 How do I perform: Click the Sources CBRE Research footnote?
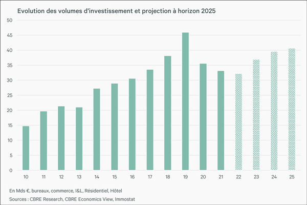coord(78,197)
